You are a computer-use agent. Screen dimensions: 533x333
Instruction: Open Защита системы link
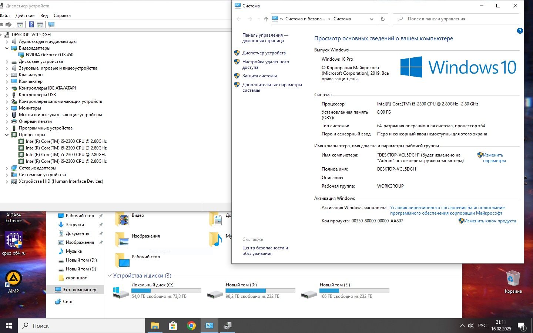click(259, 76)
